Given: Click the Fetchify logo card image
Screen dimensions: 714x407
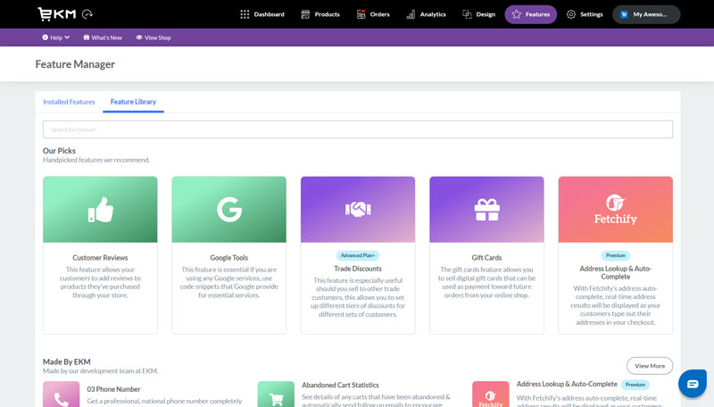Looking at the screenshot, I should 616,210.
